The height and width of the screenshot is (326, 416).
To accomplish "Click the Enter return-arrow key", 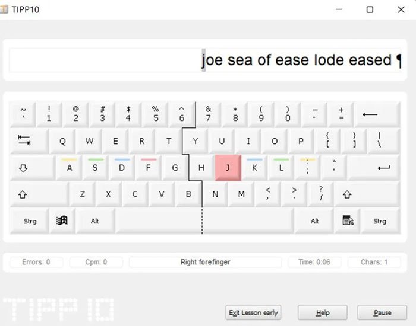I will pos(374,168).
